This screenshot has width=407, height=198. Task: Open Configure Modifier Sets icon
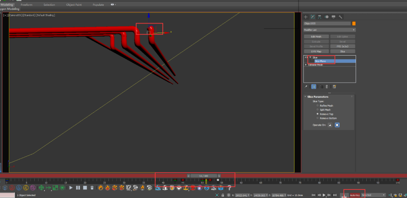point(334,87)
